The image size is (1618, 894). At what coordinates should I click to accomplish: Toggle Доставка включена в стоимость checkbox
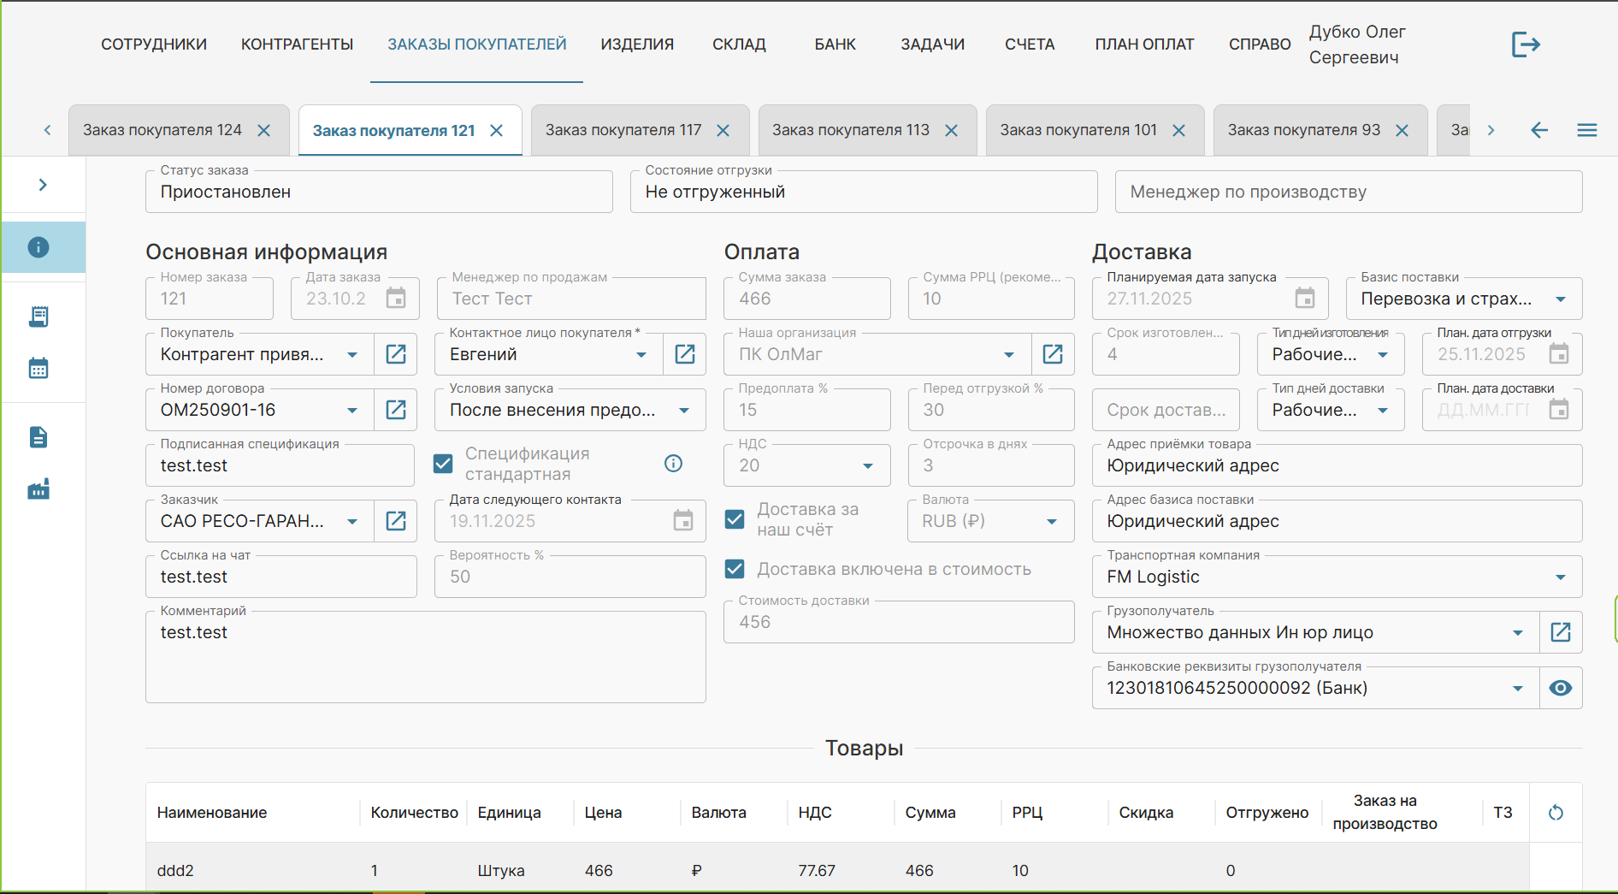(x=735, y=569)
